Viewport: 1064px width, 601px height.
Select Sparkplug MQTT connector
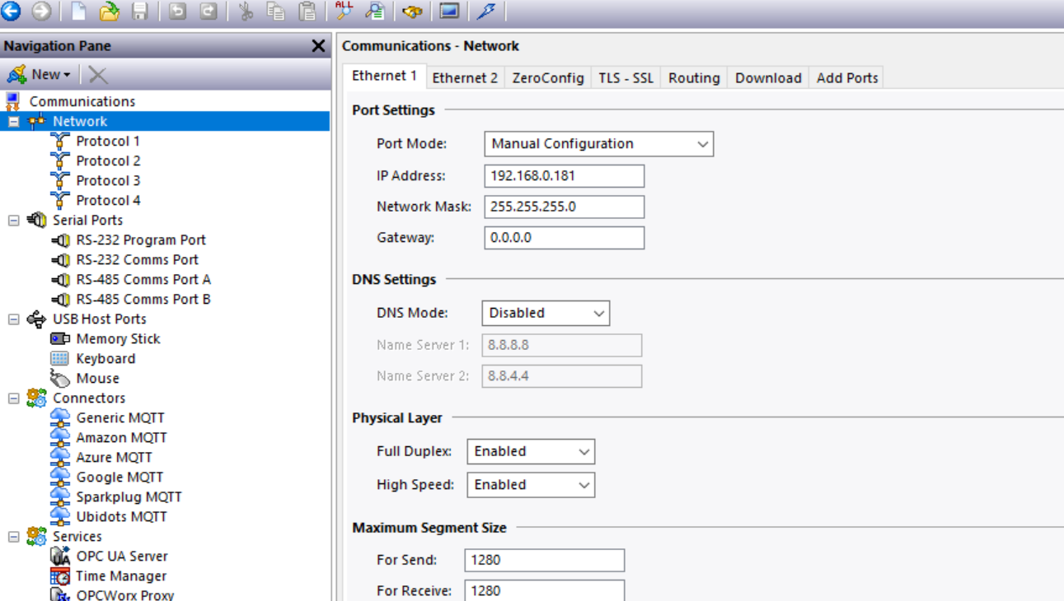click(129, 496)
